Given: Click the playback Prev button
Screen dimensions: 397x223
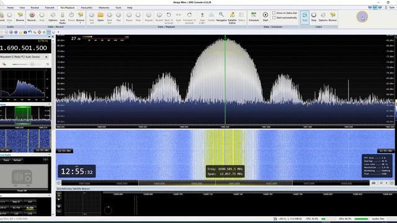Looking at the screenshot, I should [x=92, y=17].
